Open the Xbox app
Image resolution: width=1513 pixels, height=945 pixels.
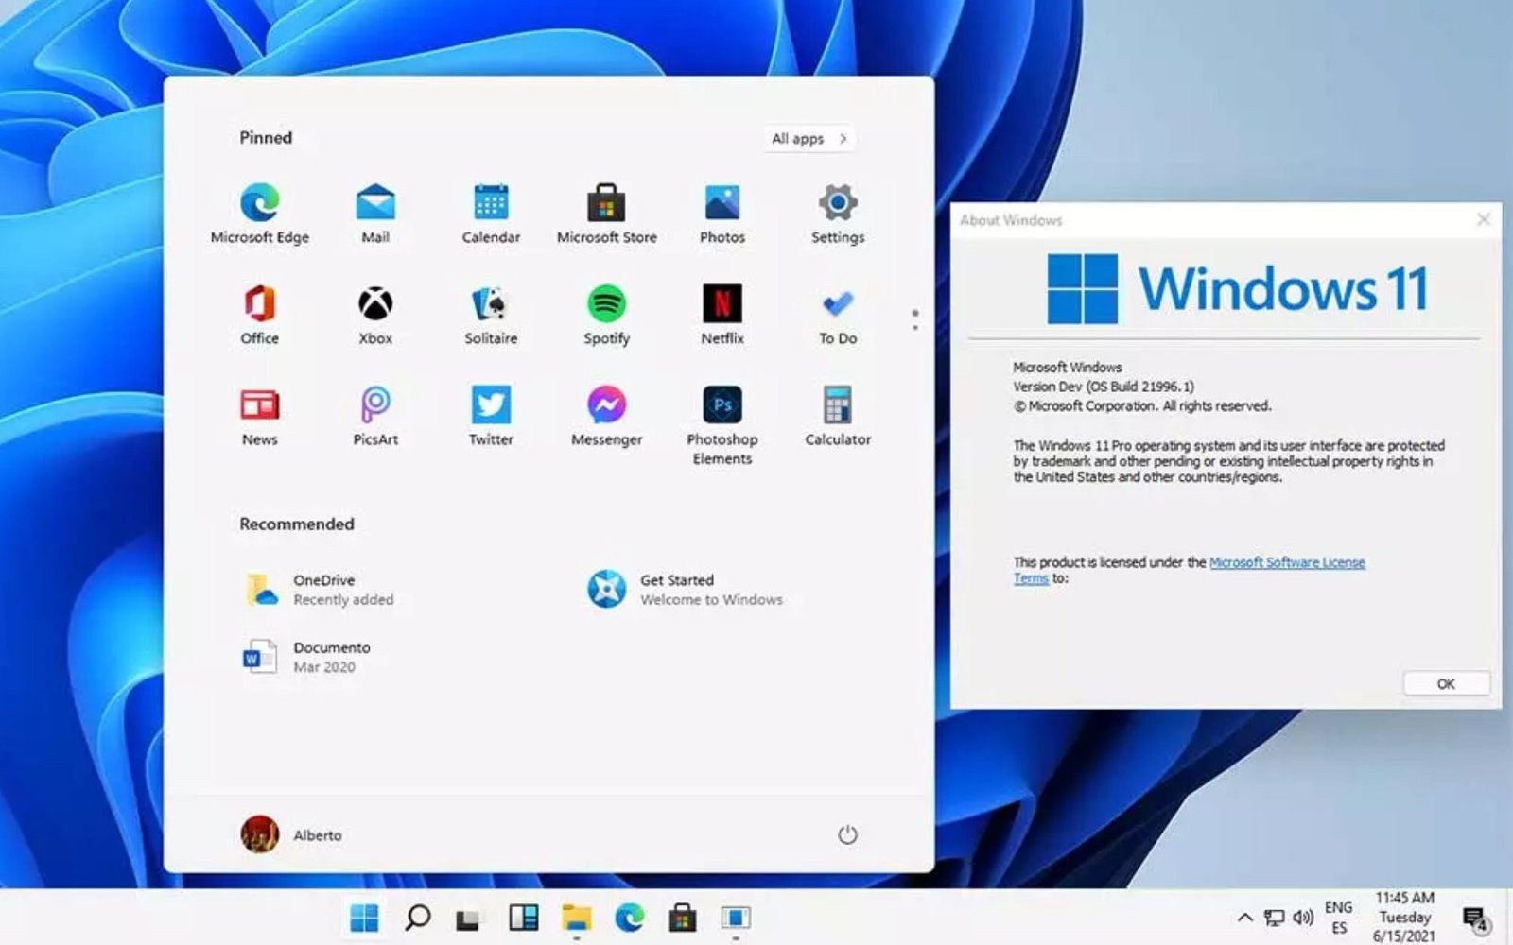[375, 316]
